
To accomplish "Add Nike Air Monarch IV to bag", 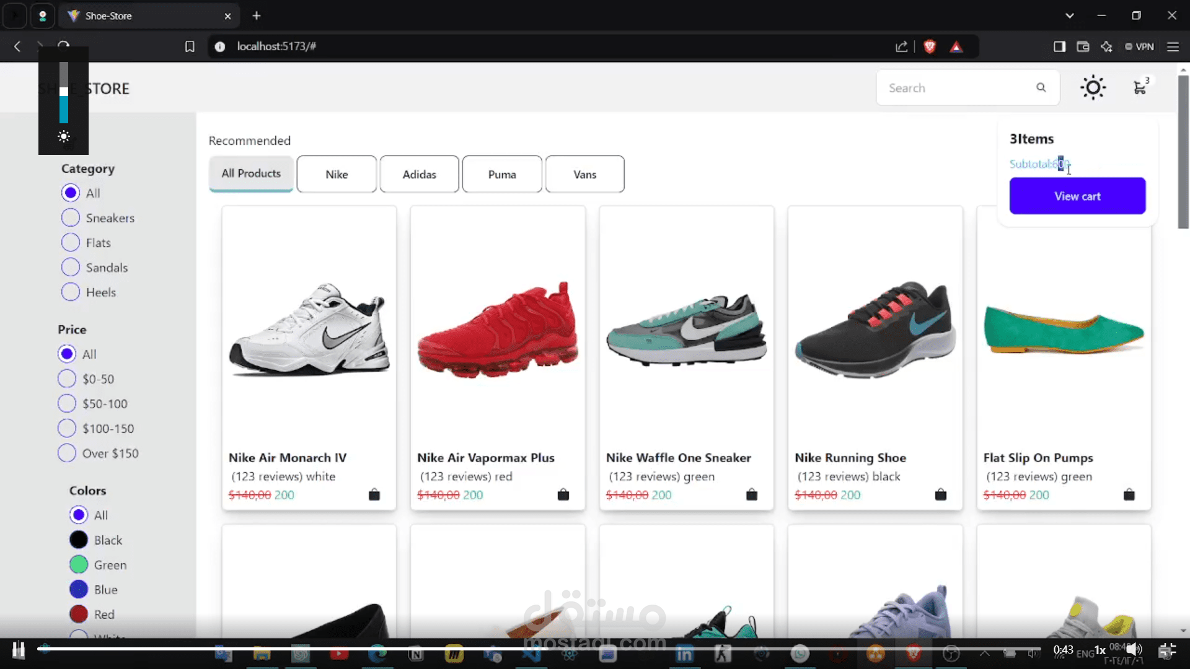I will pos(374,494).
